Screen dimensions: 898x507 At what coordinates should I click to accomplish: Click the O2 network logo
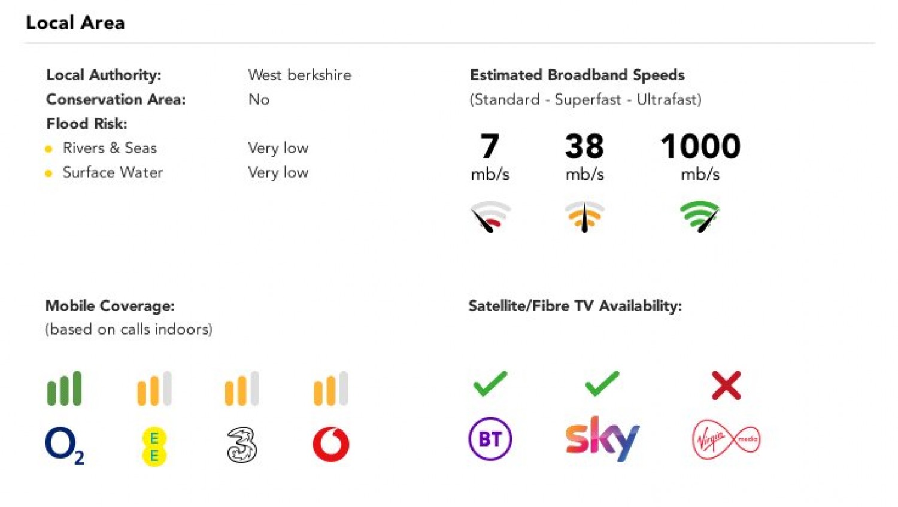(x=65, y=446)
